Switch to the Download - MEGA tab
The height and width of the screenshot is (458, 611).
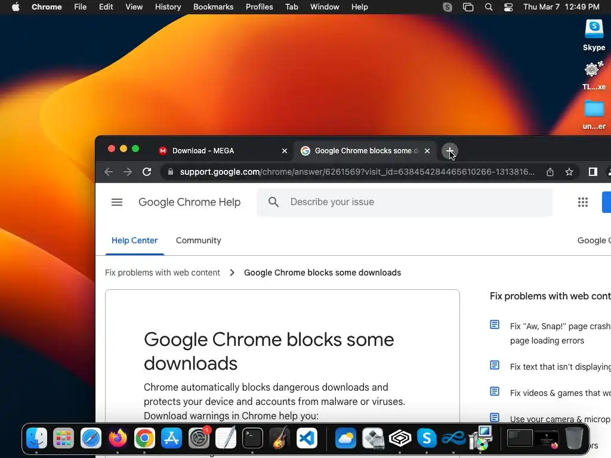[x=222, y=151]
